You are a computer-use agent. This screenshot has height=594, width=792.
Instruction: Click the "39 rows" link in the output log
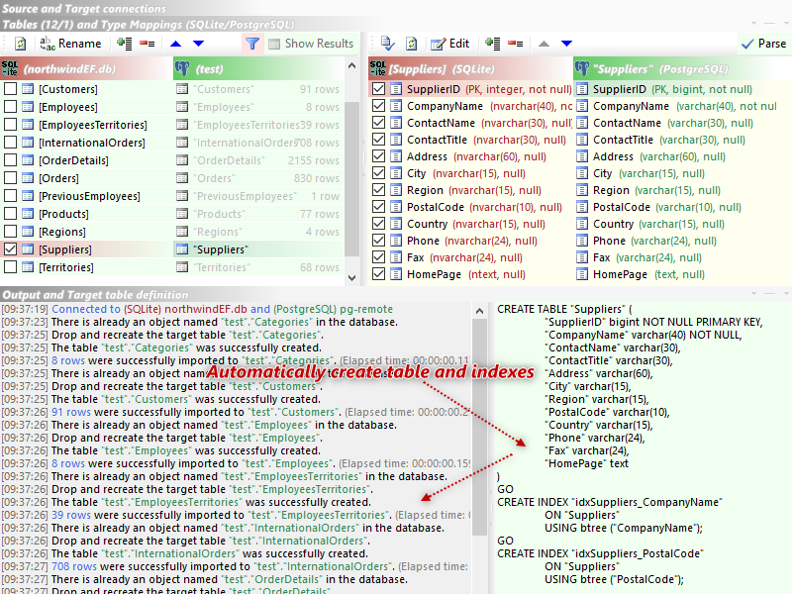(x=71, y=515)
